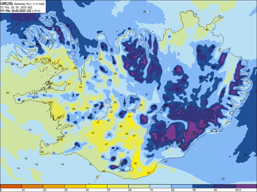Viewport: 257px width, 192px height.
Task: Click the legend tick label 40
Action: pyautogui.click(x=87, y=190)
